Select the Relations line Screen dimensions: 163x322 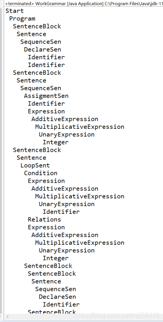(44, 219)
